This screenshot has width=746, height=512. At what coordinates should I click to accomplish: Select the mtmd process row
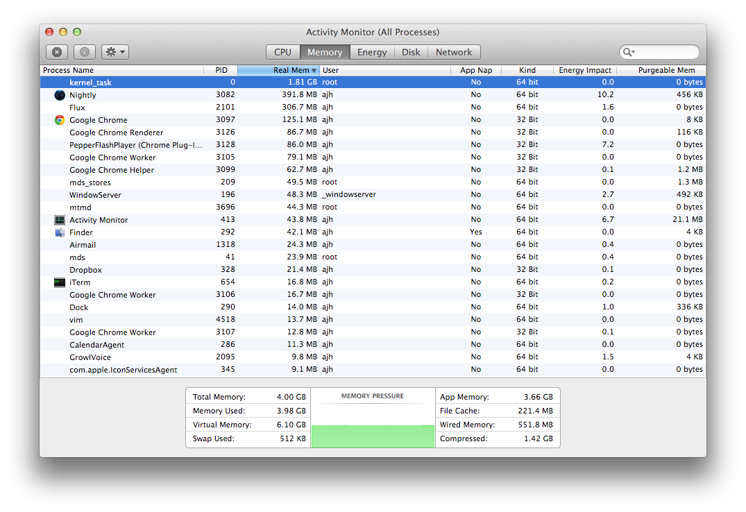(373, 207)
